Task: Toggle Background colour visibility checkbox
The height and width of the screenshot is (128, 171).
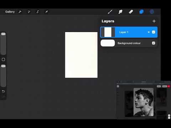Action: coord(154,43)
